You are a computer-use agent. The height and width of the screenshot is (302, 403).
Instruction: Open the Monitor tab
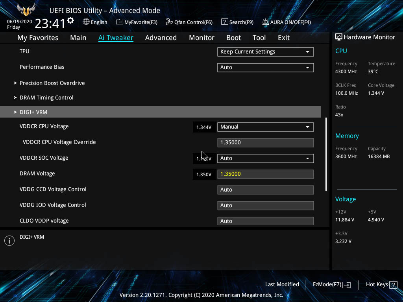(201, 38)
